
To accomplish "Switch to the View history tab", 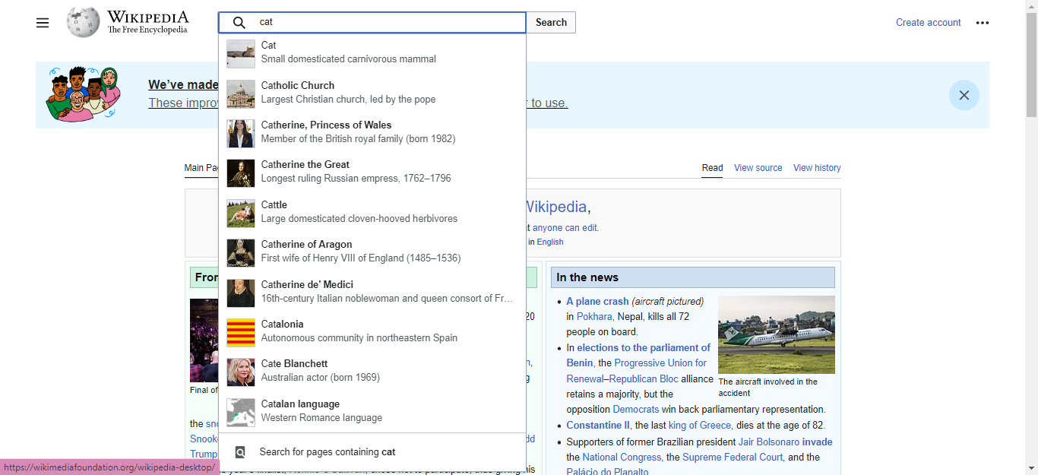I will 817,168.
